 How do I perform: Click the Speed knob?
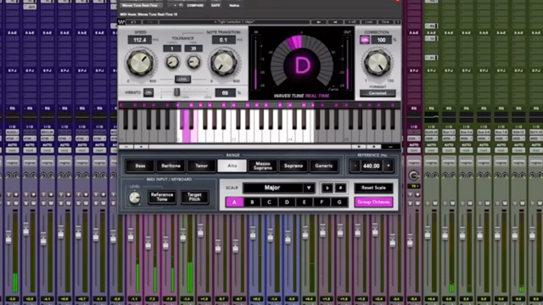[x=140, y=63]
